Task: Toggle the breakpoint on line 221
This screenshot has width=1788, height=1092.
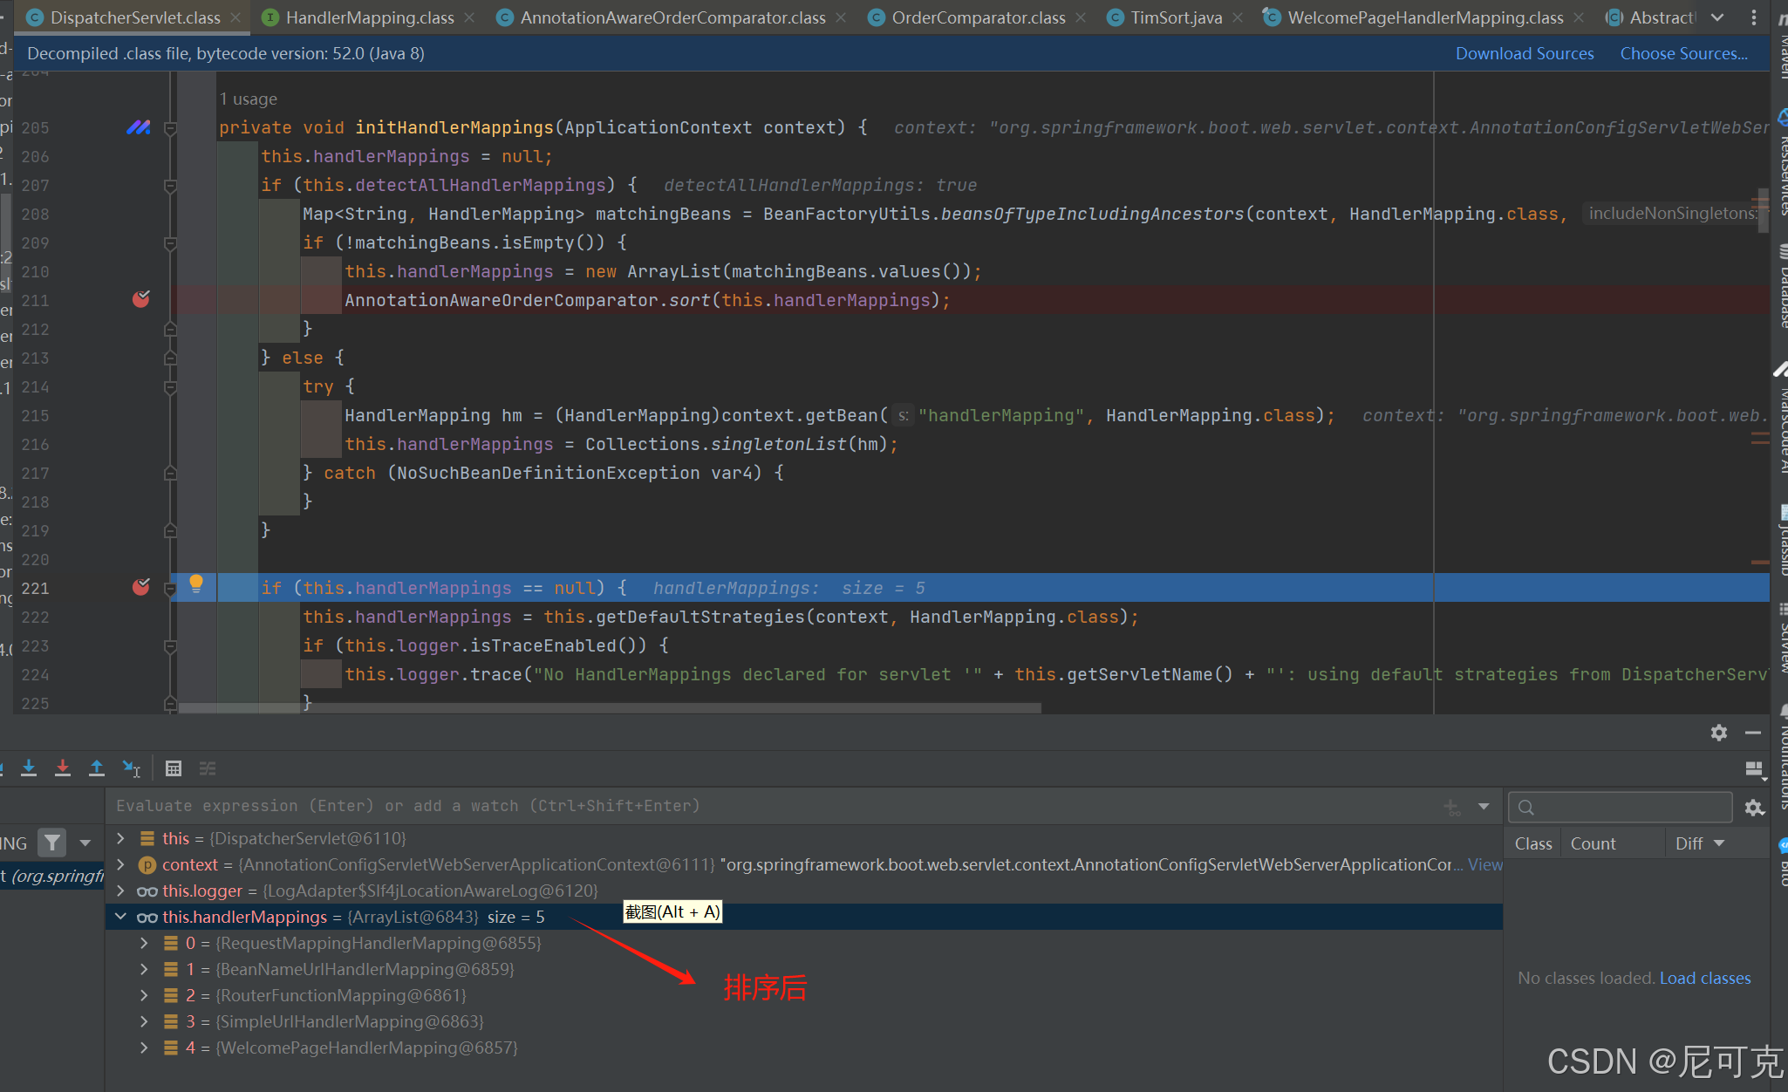Action: click(x=140, y=587)
